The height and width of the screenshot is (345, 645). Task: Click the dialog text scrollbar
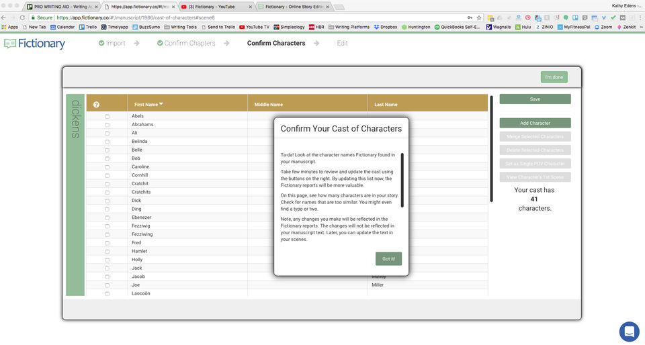click(402, 181)
